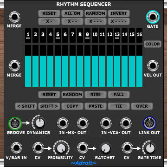Image resolution: width=167 pixels, height=167 pixels.
Task: Apply the X - pattern button
Action: pos(49,21)
